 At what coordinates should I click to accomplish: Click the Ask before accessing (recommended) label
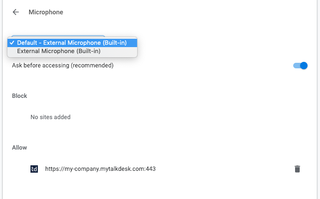[62, 66]
